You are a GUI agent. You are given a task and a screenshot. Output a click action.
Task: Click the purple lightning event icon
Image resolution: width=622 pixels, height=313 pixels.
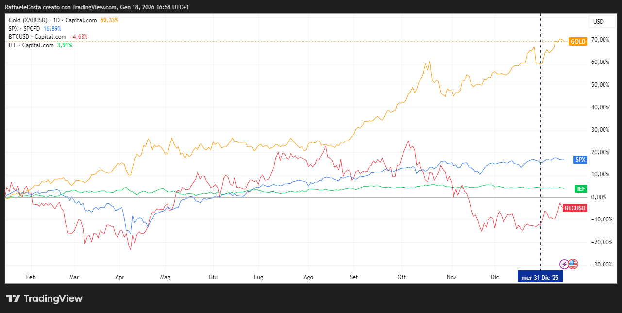pos(564,264)
